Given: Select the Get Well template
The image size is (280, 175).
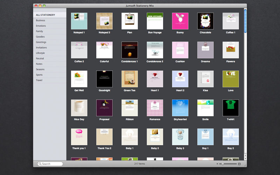Looking at the screenshot, I should point(79,79).
